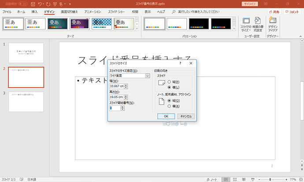Increase the slide width value
Viewport: 304px width, 182px height.
[126, 85]
